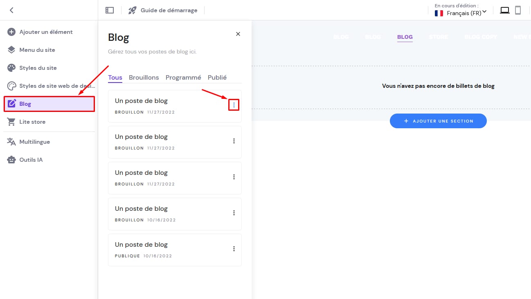Click the Store link in site navigation

tap(438, 37)
